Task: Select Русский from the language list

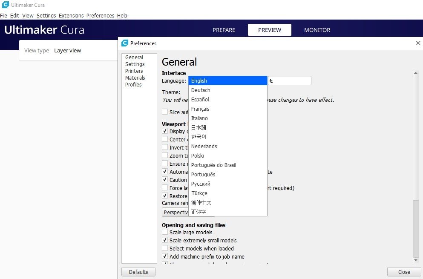Action: (227, 184)
